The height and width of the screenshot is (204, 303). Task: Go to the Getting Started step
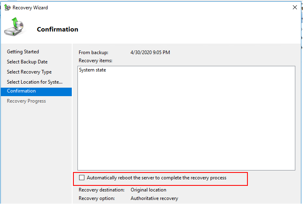(23, 52)
